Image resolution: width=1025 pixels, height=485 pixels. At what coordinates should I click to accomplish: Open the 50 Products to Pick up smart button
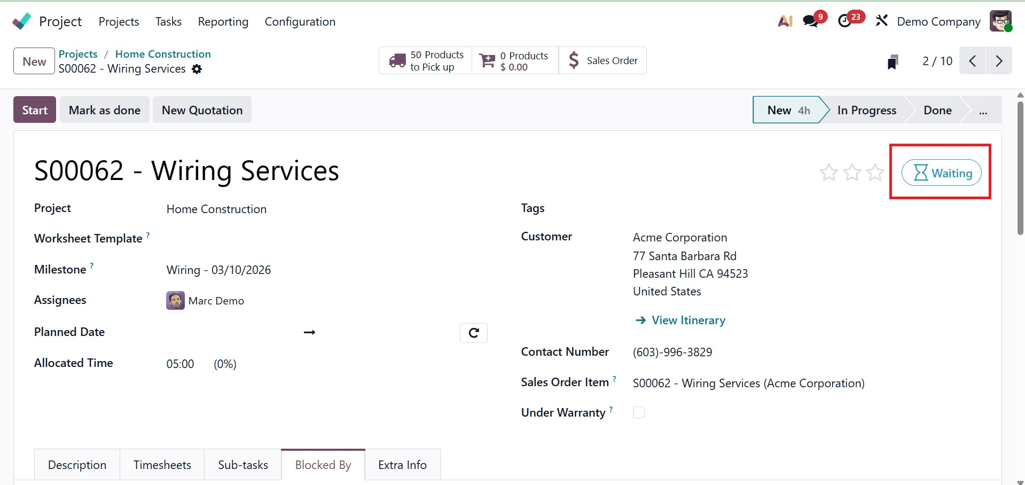pyautogui.click(x=425, y=60)
